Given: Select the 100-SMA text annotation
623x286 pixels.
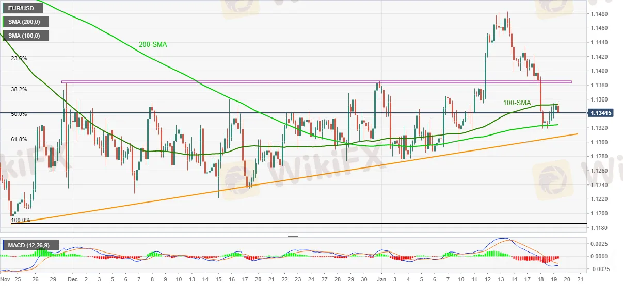Looking at the screenshot, I should [517, 103].
